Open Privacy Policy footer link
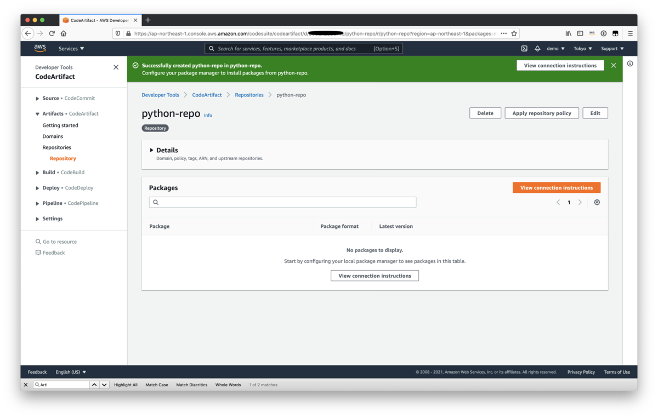Image resolution: width=658 pixels, height=418 pixels. [x=581, y=372]
